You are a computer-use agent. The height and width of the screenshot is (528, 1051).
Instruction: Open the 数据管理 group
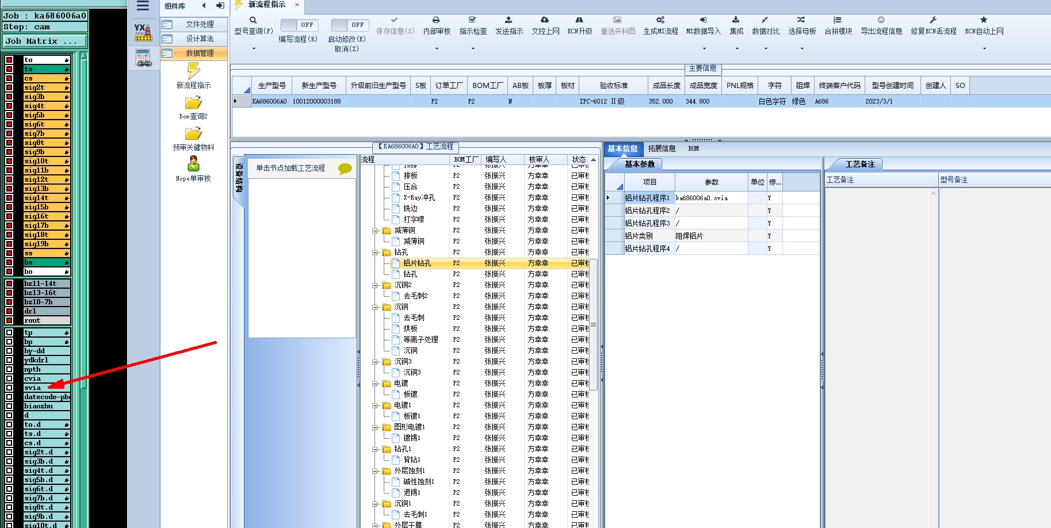(x=194, y=53)
